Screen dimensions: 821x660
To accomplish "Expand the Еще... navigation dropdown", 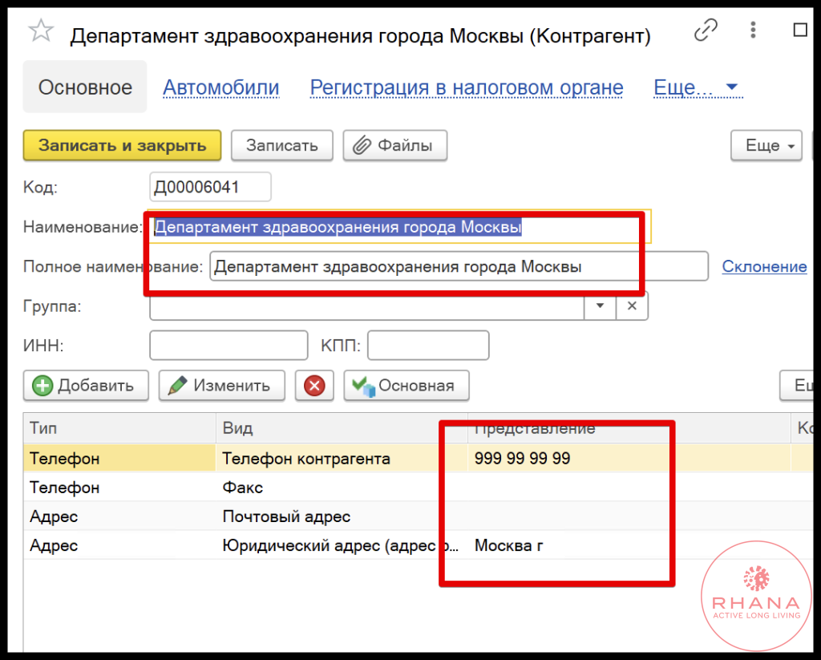I will coord(697,87).
